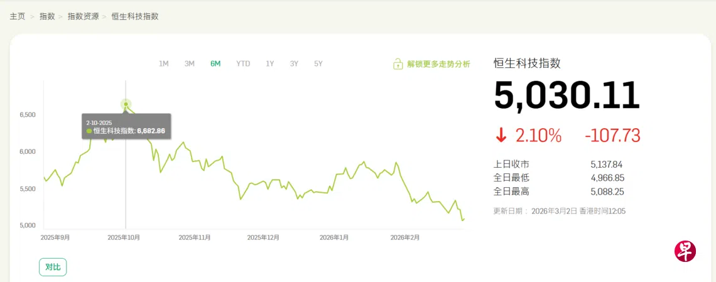Screen dimensions: 716x282
Task: Open the 解锁更多走势分析 link
Action: (438, 64)
